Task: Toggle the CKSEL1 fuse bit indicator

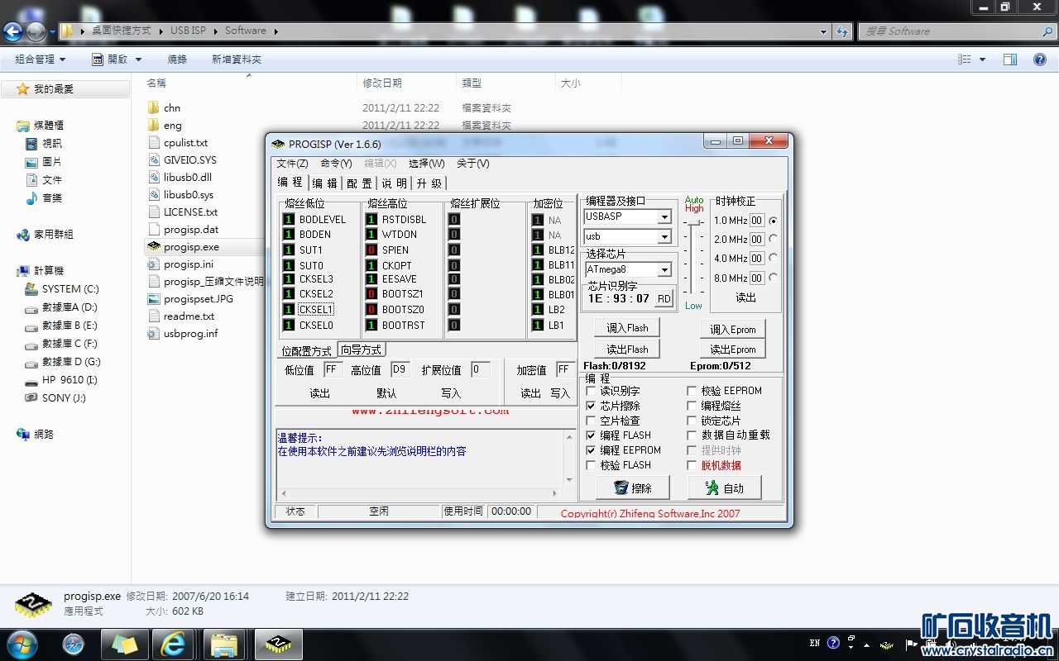Action: click(x=289, y=310)
